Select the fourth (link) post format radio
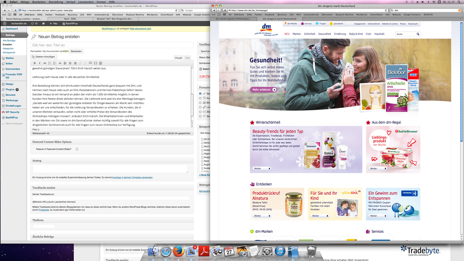 click(201, 107)
